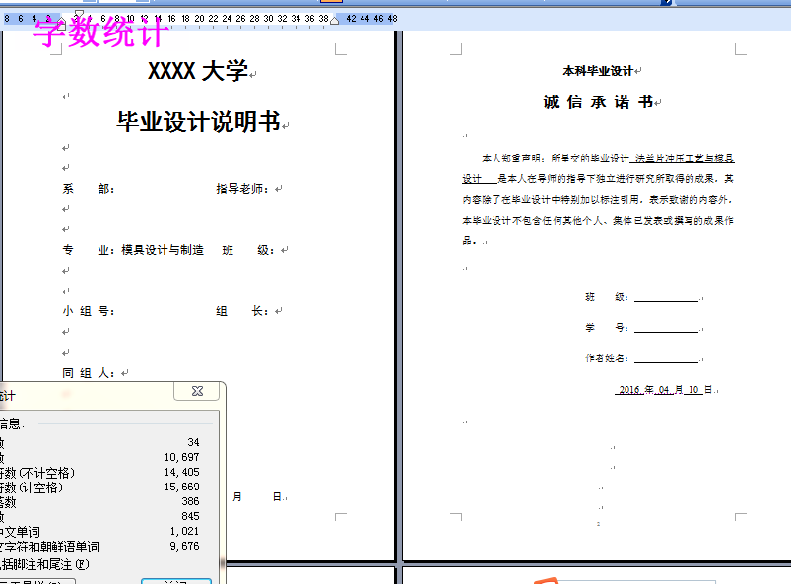Click the '同组人:' label
791x584 pixels.
pos(89,373)
